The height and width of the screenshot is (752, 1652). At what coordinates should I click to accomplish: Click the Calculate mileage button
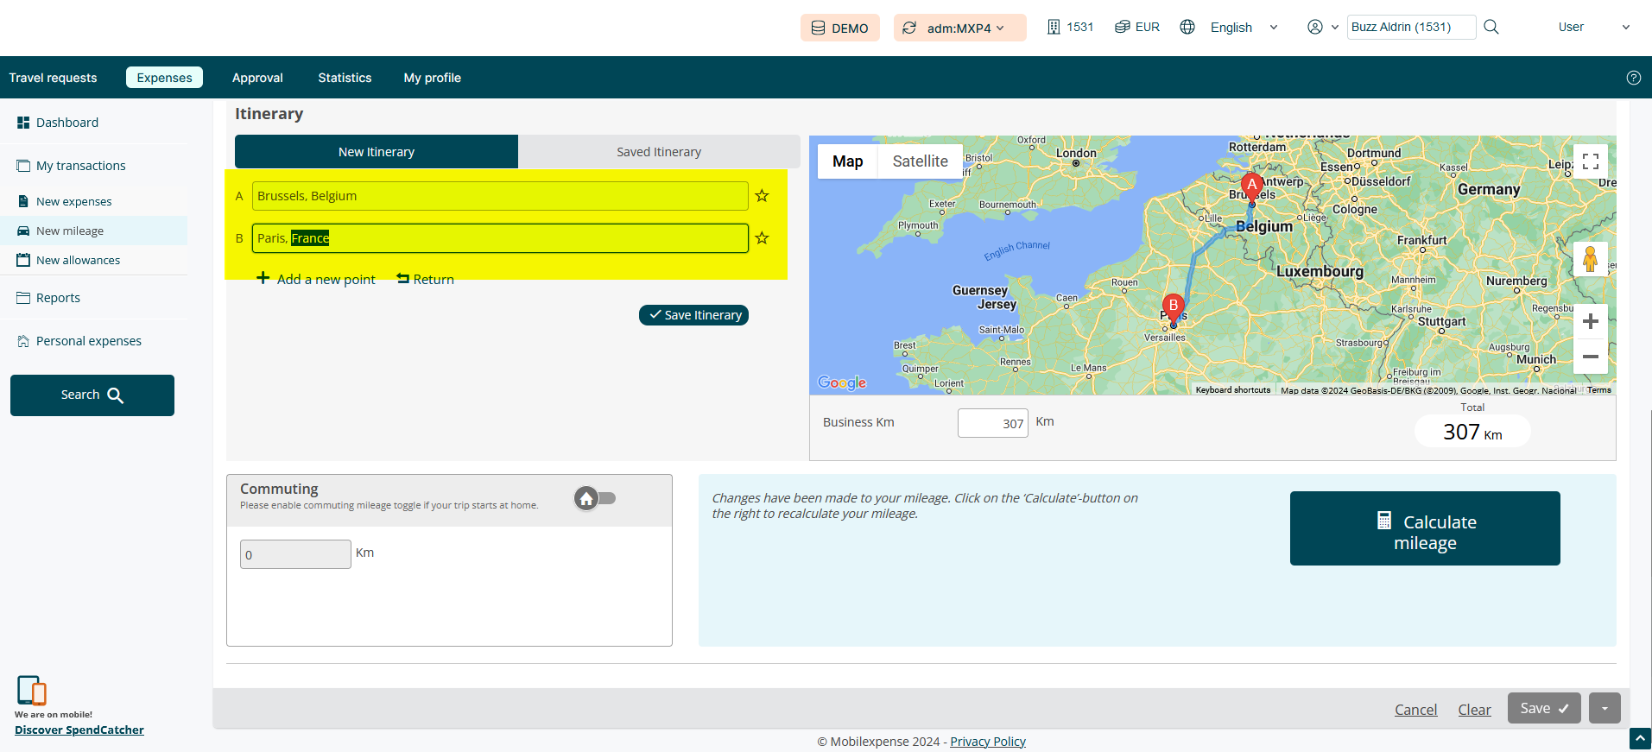click(x=1424, y=528)
